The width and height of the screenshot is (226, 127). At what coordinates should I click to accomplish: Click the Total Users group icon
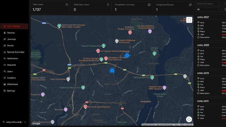click(x=67, y=5)
